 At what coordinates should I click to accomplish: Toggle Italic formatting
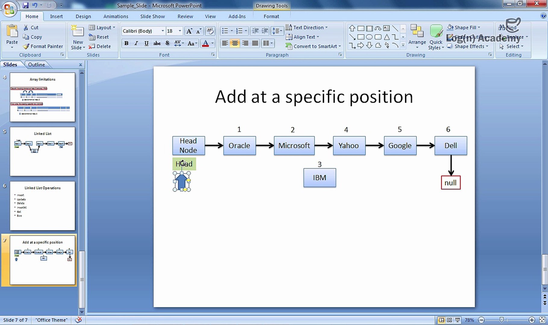[x=136, y=43]
